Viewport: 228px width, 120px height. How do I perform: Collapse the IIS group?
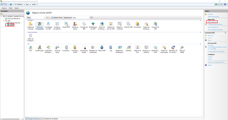coord(200,44)
